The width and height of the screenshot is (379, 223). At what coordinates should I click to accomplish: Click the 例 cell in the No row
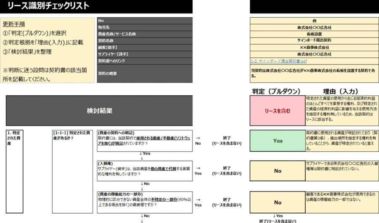click(314, 21)
